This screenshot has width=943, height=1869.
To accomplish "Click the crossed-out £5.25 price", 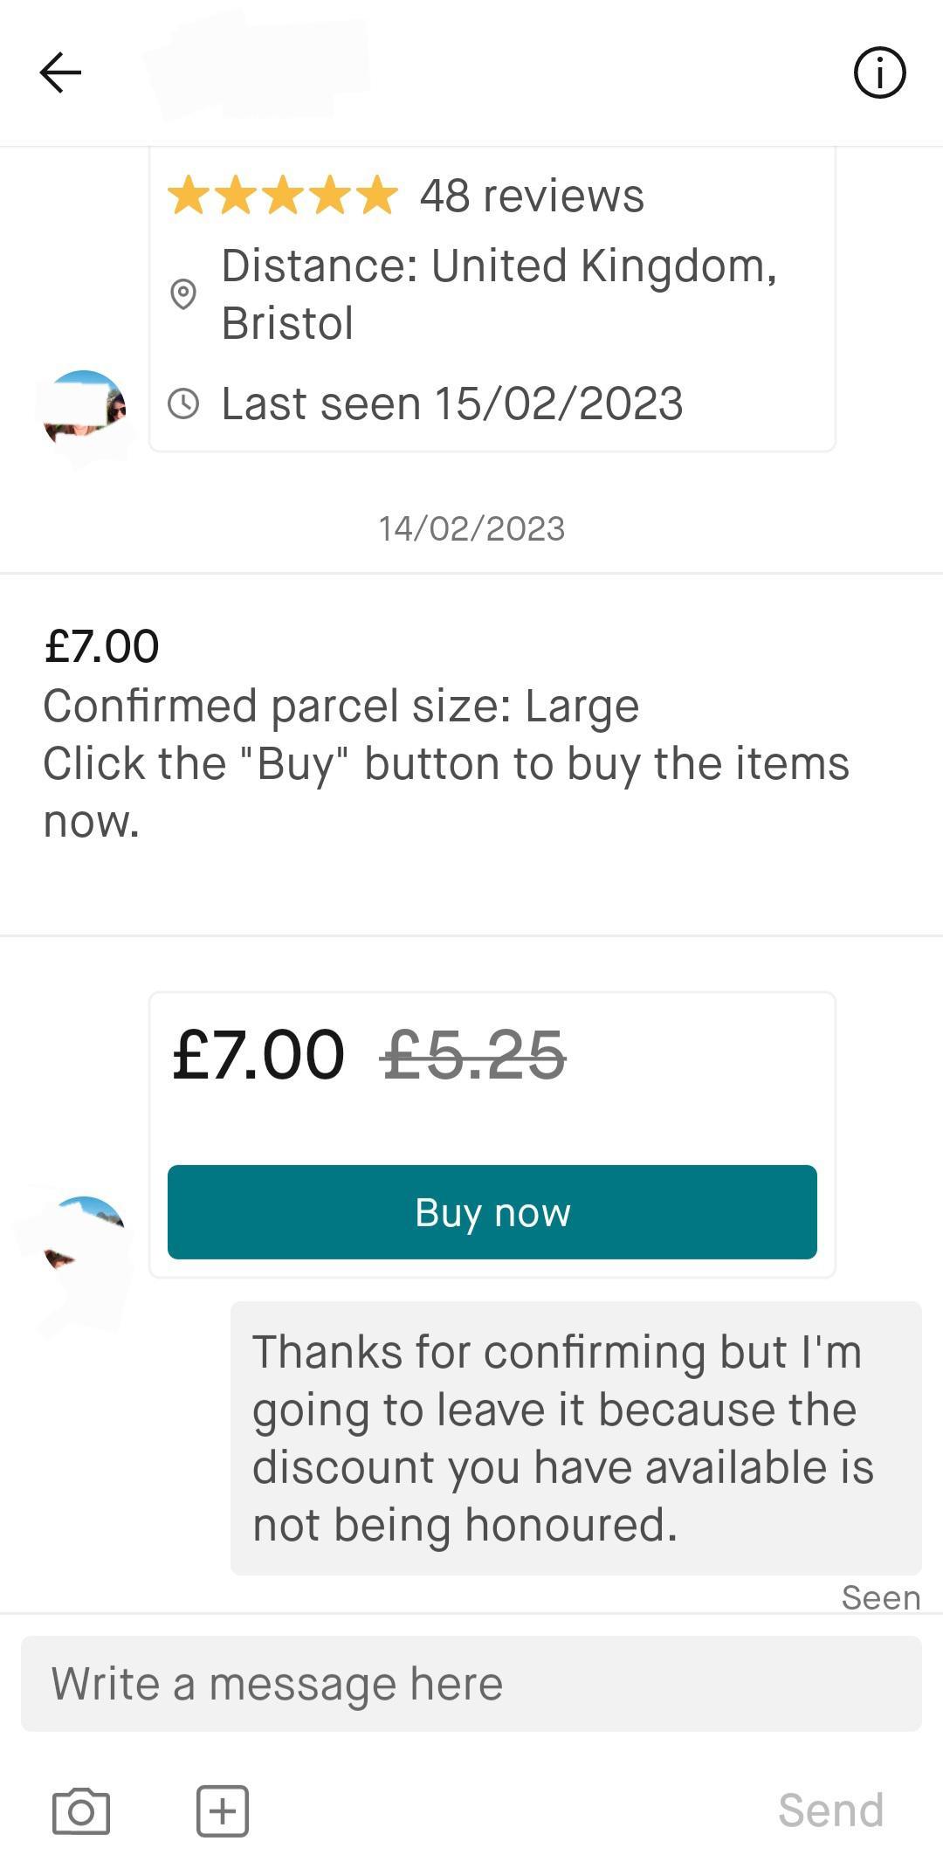I will coord(474,1055).
